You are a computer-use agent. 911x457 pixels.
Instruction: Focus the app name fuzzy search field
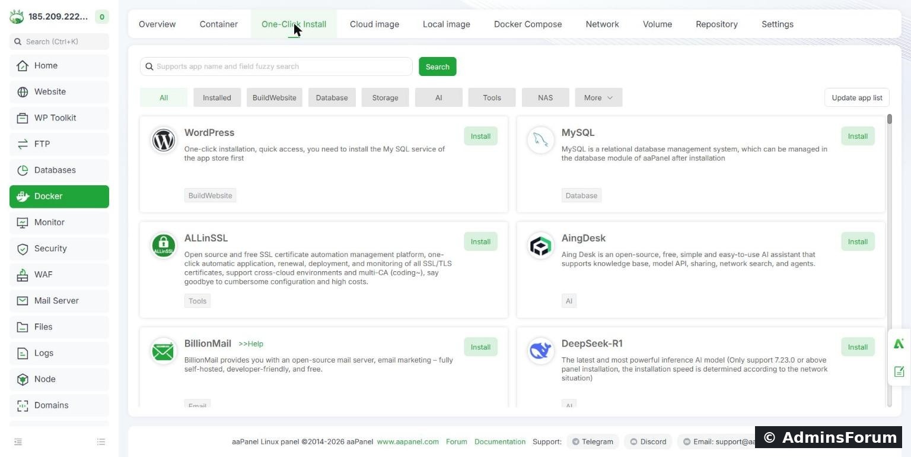pyautogui.click(x=276, y=66)
